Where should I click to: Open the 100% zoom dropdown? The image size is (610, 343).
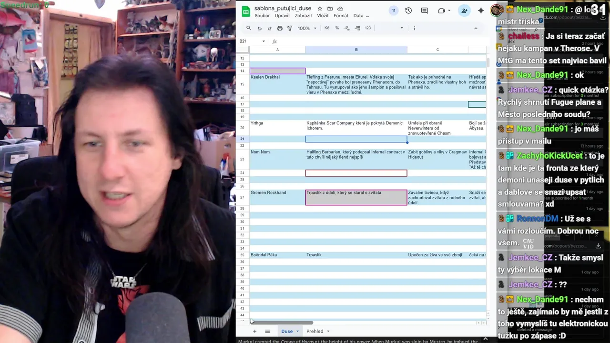coord(307,28)
